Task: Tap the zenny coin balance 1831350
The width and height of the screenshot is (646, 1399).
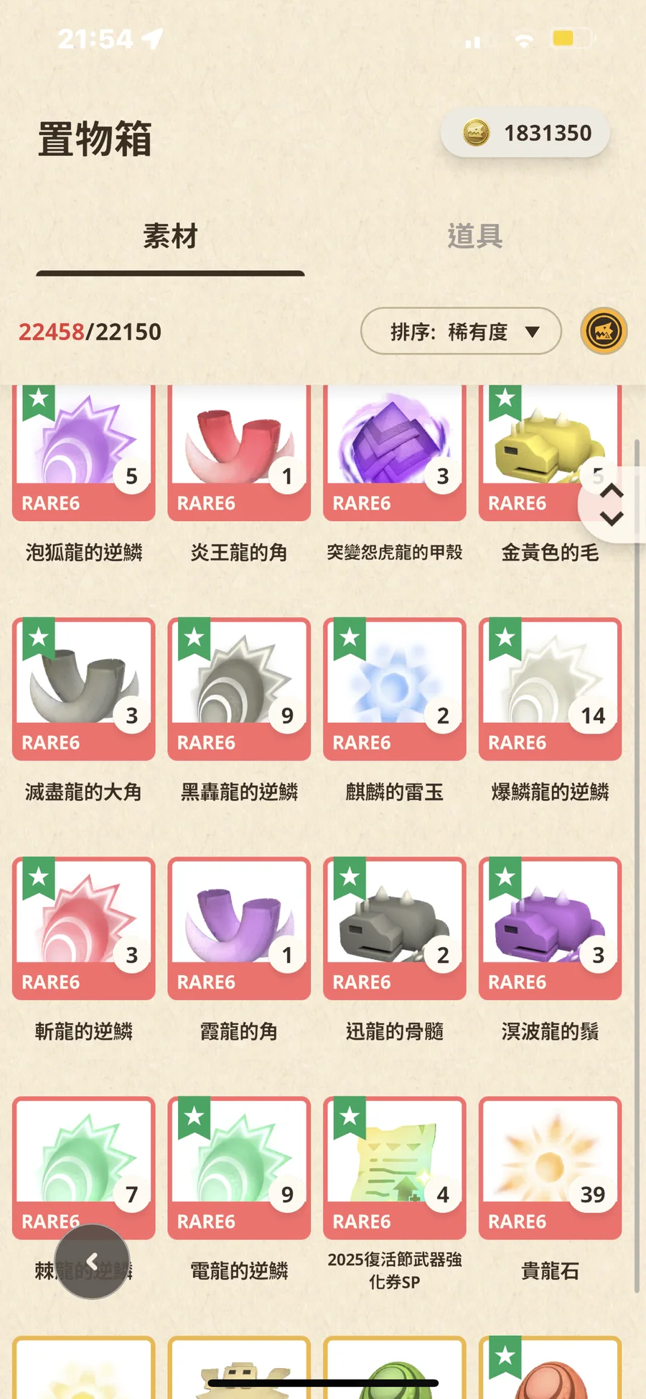Action: pos(525,133)
